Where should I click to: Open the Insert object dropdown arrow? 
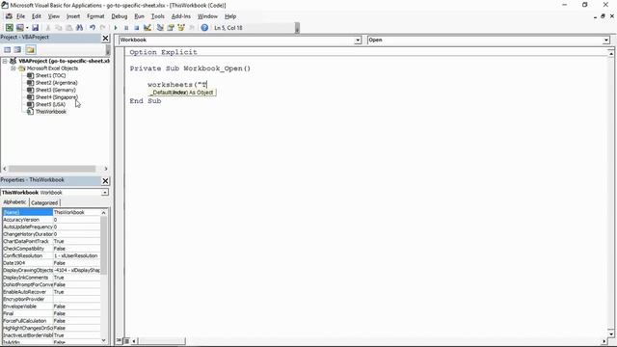pos(27,28)
